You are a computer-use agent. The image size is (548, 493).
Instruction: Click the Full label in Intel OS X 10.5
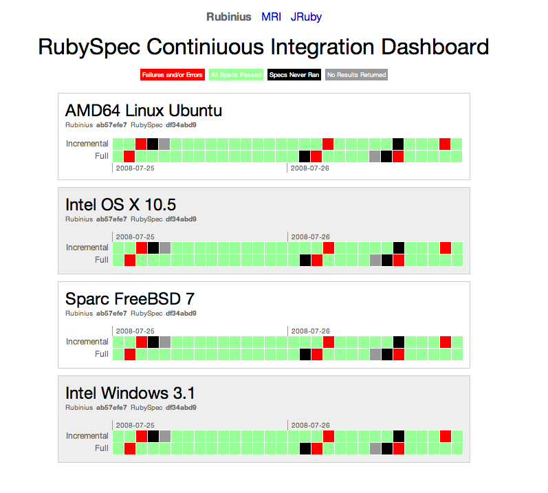[102, 260]
